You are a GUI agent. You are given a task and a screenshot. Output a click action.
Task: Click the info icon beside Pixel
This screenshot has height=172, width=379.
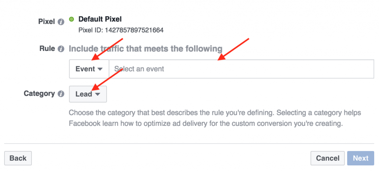[61, 22]
